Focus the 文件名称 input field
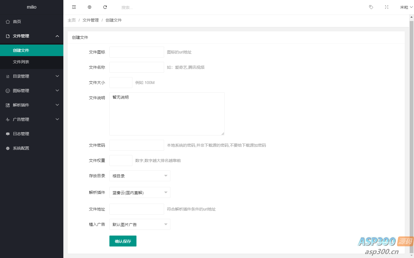Screen dimensions: 414x258 tap(137, 67)
